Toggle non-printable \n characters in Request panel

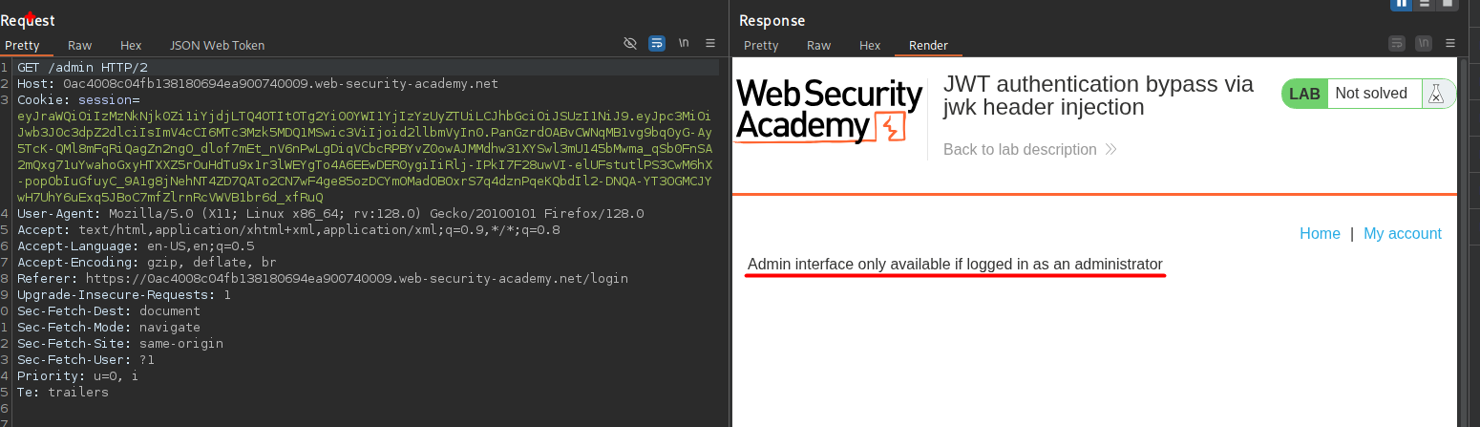click(684, 44)
